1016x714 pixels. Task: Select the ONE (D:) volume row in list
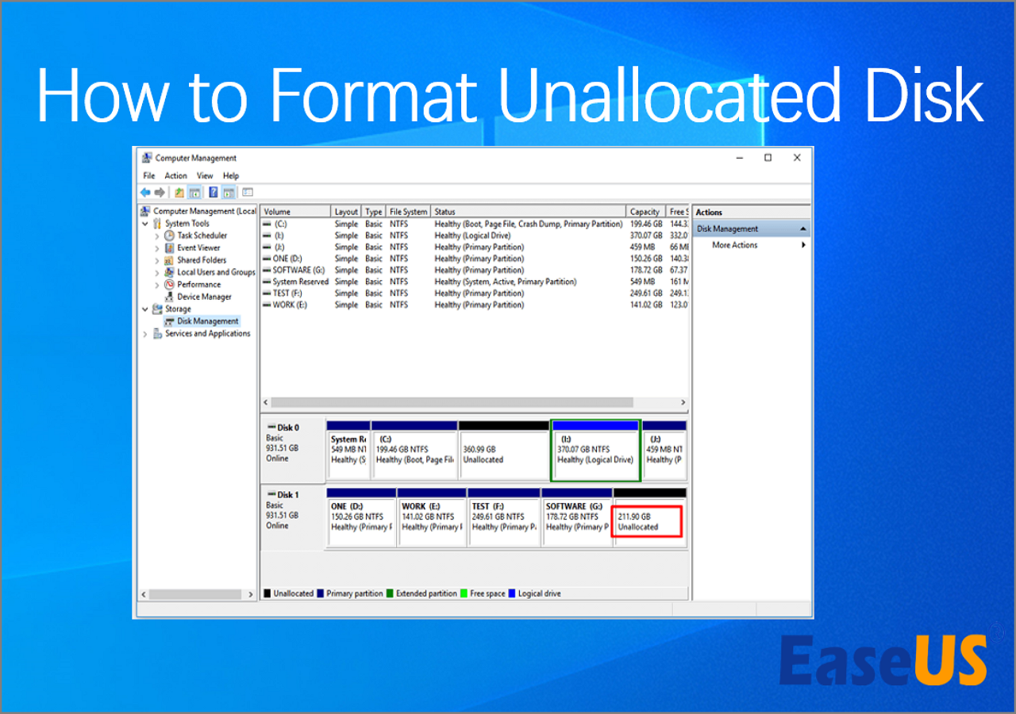[473, 259]
